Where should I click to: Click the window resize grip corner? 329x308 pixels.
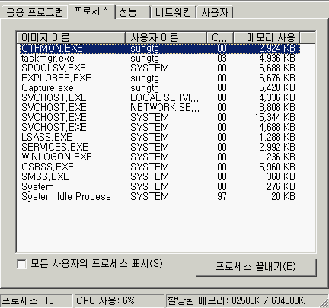(324, 303)
